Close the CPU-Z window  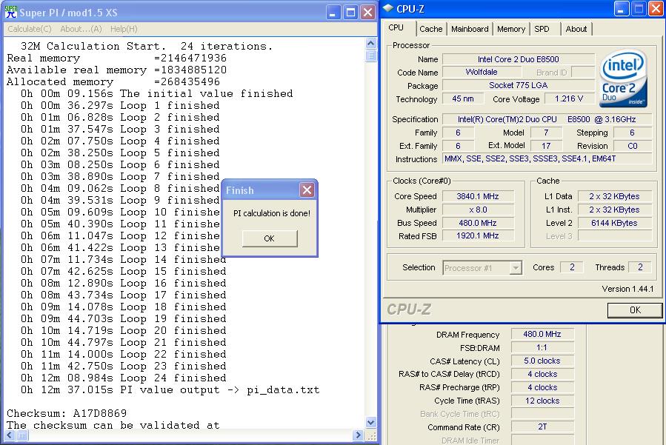[656, 9]
